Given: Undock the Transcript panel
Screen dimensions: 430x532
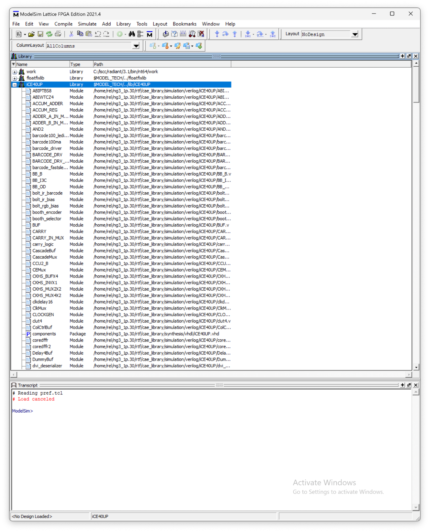Looking at the screenshot, I should point(409,385).
